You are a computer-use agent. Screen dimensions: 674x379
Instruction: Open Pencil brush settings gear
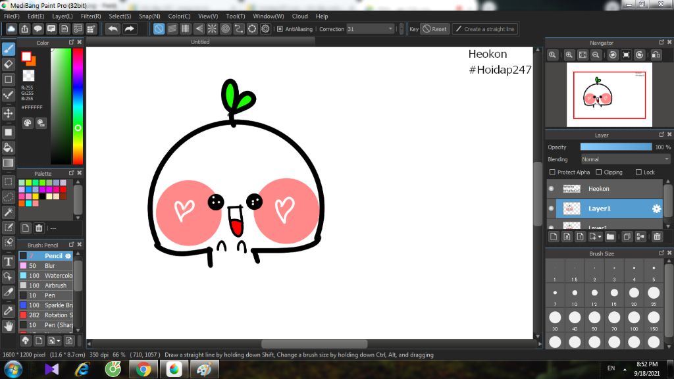(x=68, y=256)
